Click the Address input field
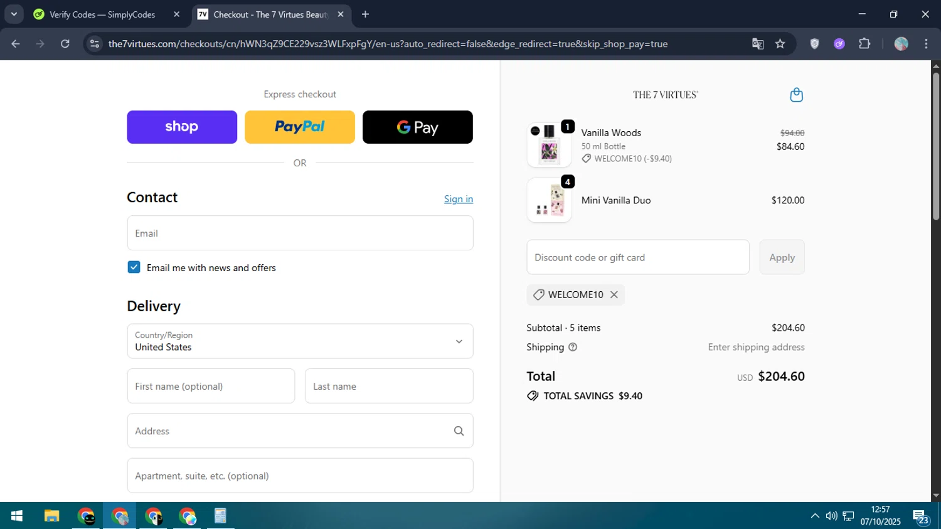941x529 pixels. [x=300, y=431]
